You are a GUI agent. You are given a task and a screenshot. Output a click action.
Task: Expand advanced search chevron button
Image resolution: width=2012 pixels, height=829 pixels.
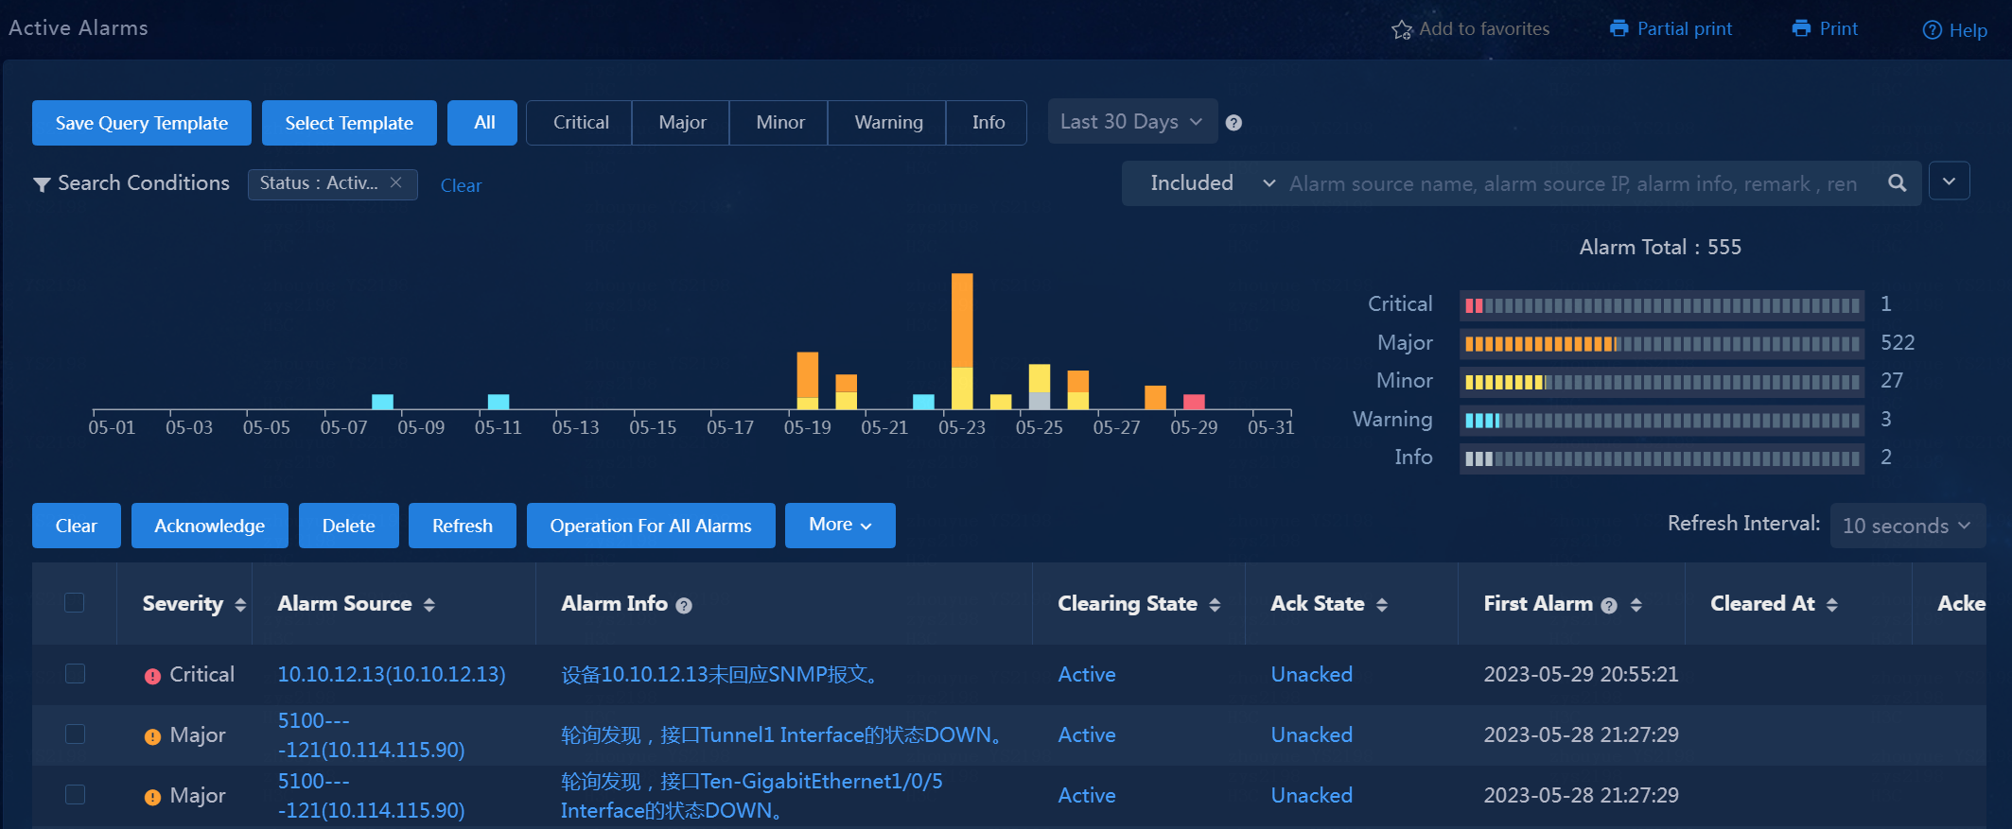point(1949,181)
